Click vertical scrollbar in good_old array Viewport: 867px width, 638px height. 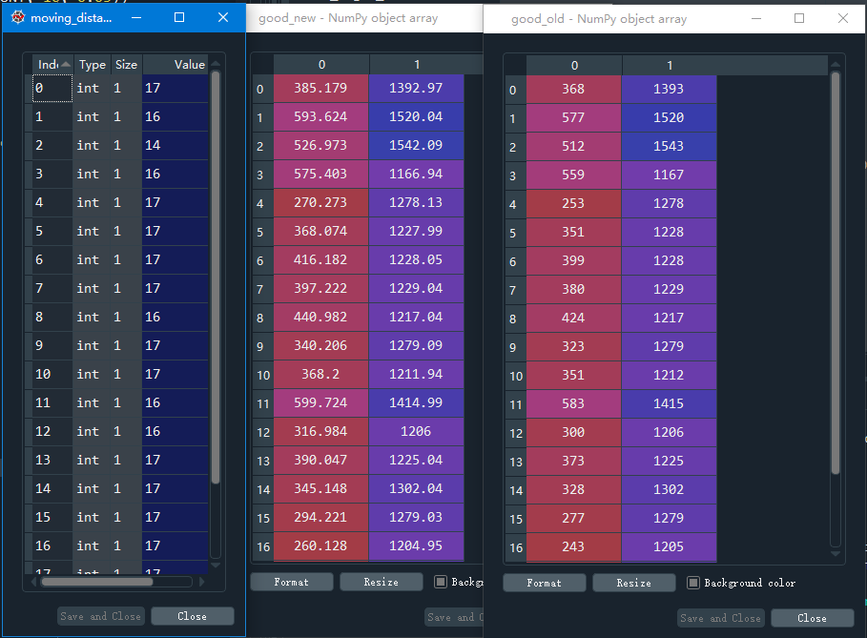tap(836, 273)
